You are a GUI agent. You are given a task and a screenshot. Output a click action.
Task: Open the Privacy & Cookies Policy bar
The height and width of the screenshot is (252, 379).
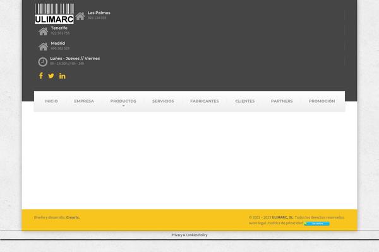(189, 235)
